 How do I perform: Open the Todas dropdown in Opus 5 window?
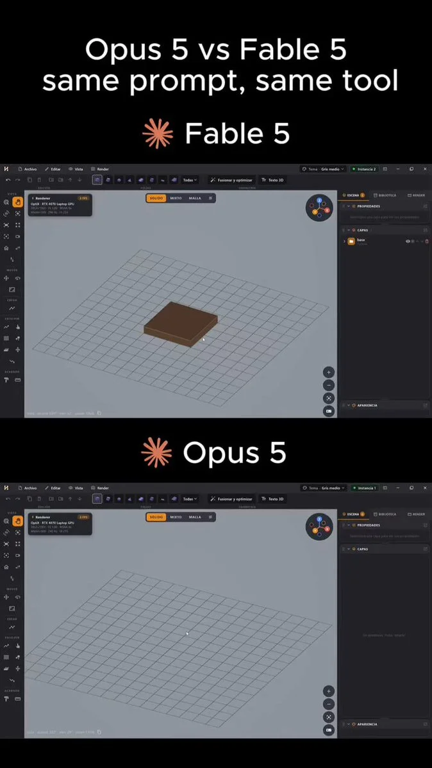click(190, 498)
